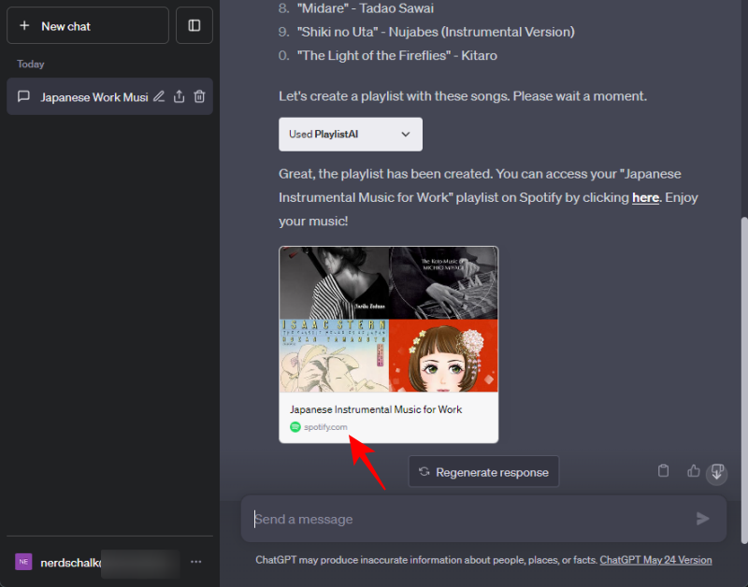Click Regenerate response
748x587 pixels.
pyautogui.click(x=483, y=471)
